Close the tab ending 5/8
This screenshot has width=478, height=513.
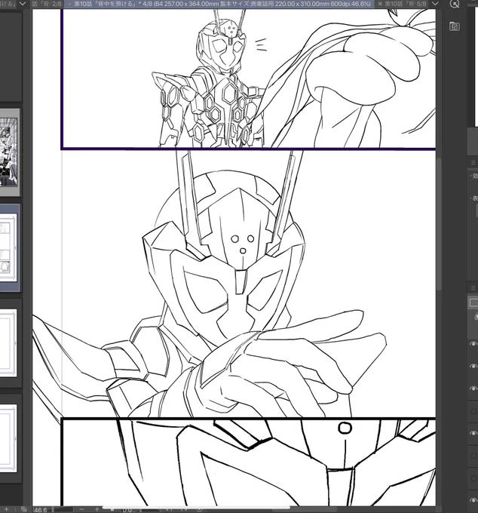[x=380, y=4]
